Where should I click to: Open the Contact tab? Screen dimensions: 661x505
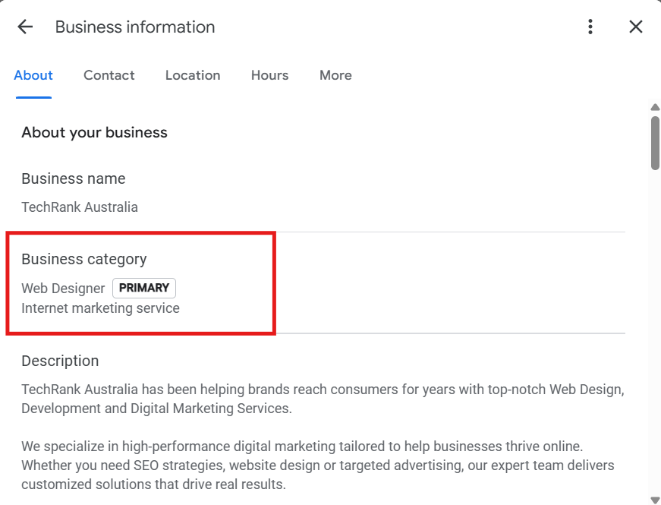pos(109,75)
